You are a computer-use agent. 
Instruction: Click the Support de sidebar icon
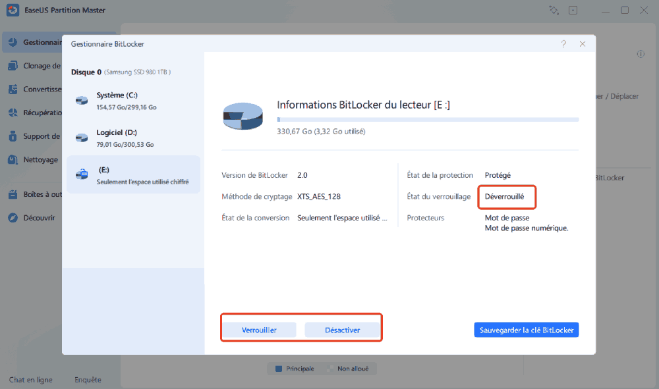click(13, 136)
